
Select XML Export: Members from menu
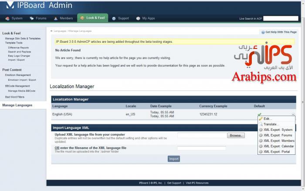pyautogui.click(x=279, y=141)
